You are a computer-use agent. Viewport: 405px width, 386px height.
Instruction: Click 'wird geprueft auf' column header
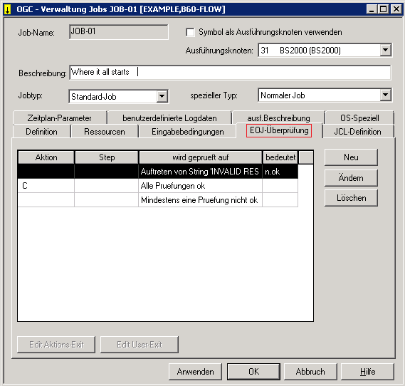(x=201, y=157)
